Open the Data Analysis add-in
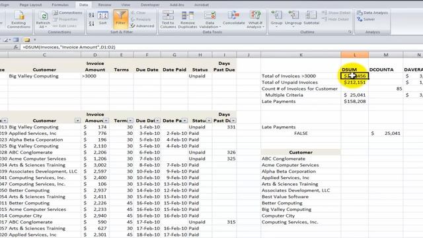Image resolution: width=423 pixels, height=238 pixels. click(x=372, y=13)
